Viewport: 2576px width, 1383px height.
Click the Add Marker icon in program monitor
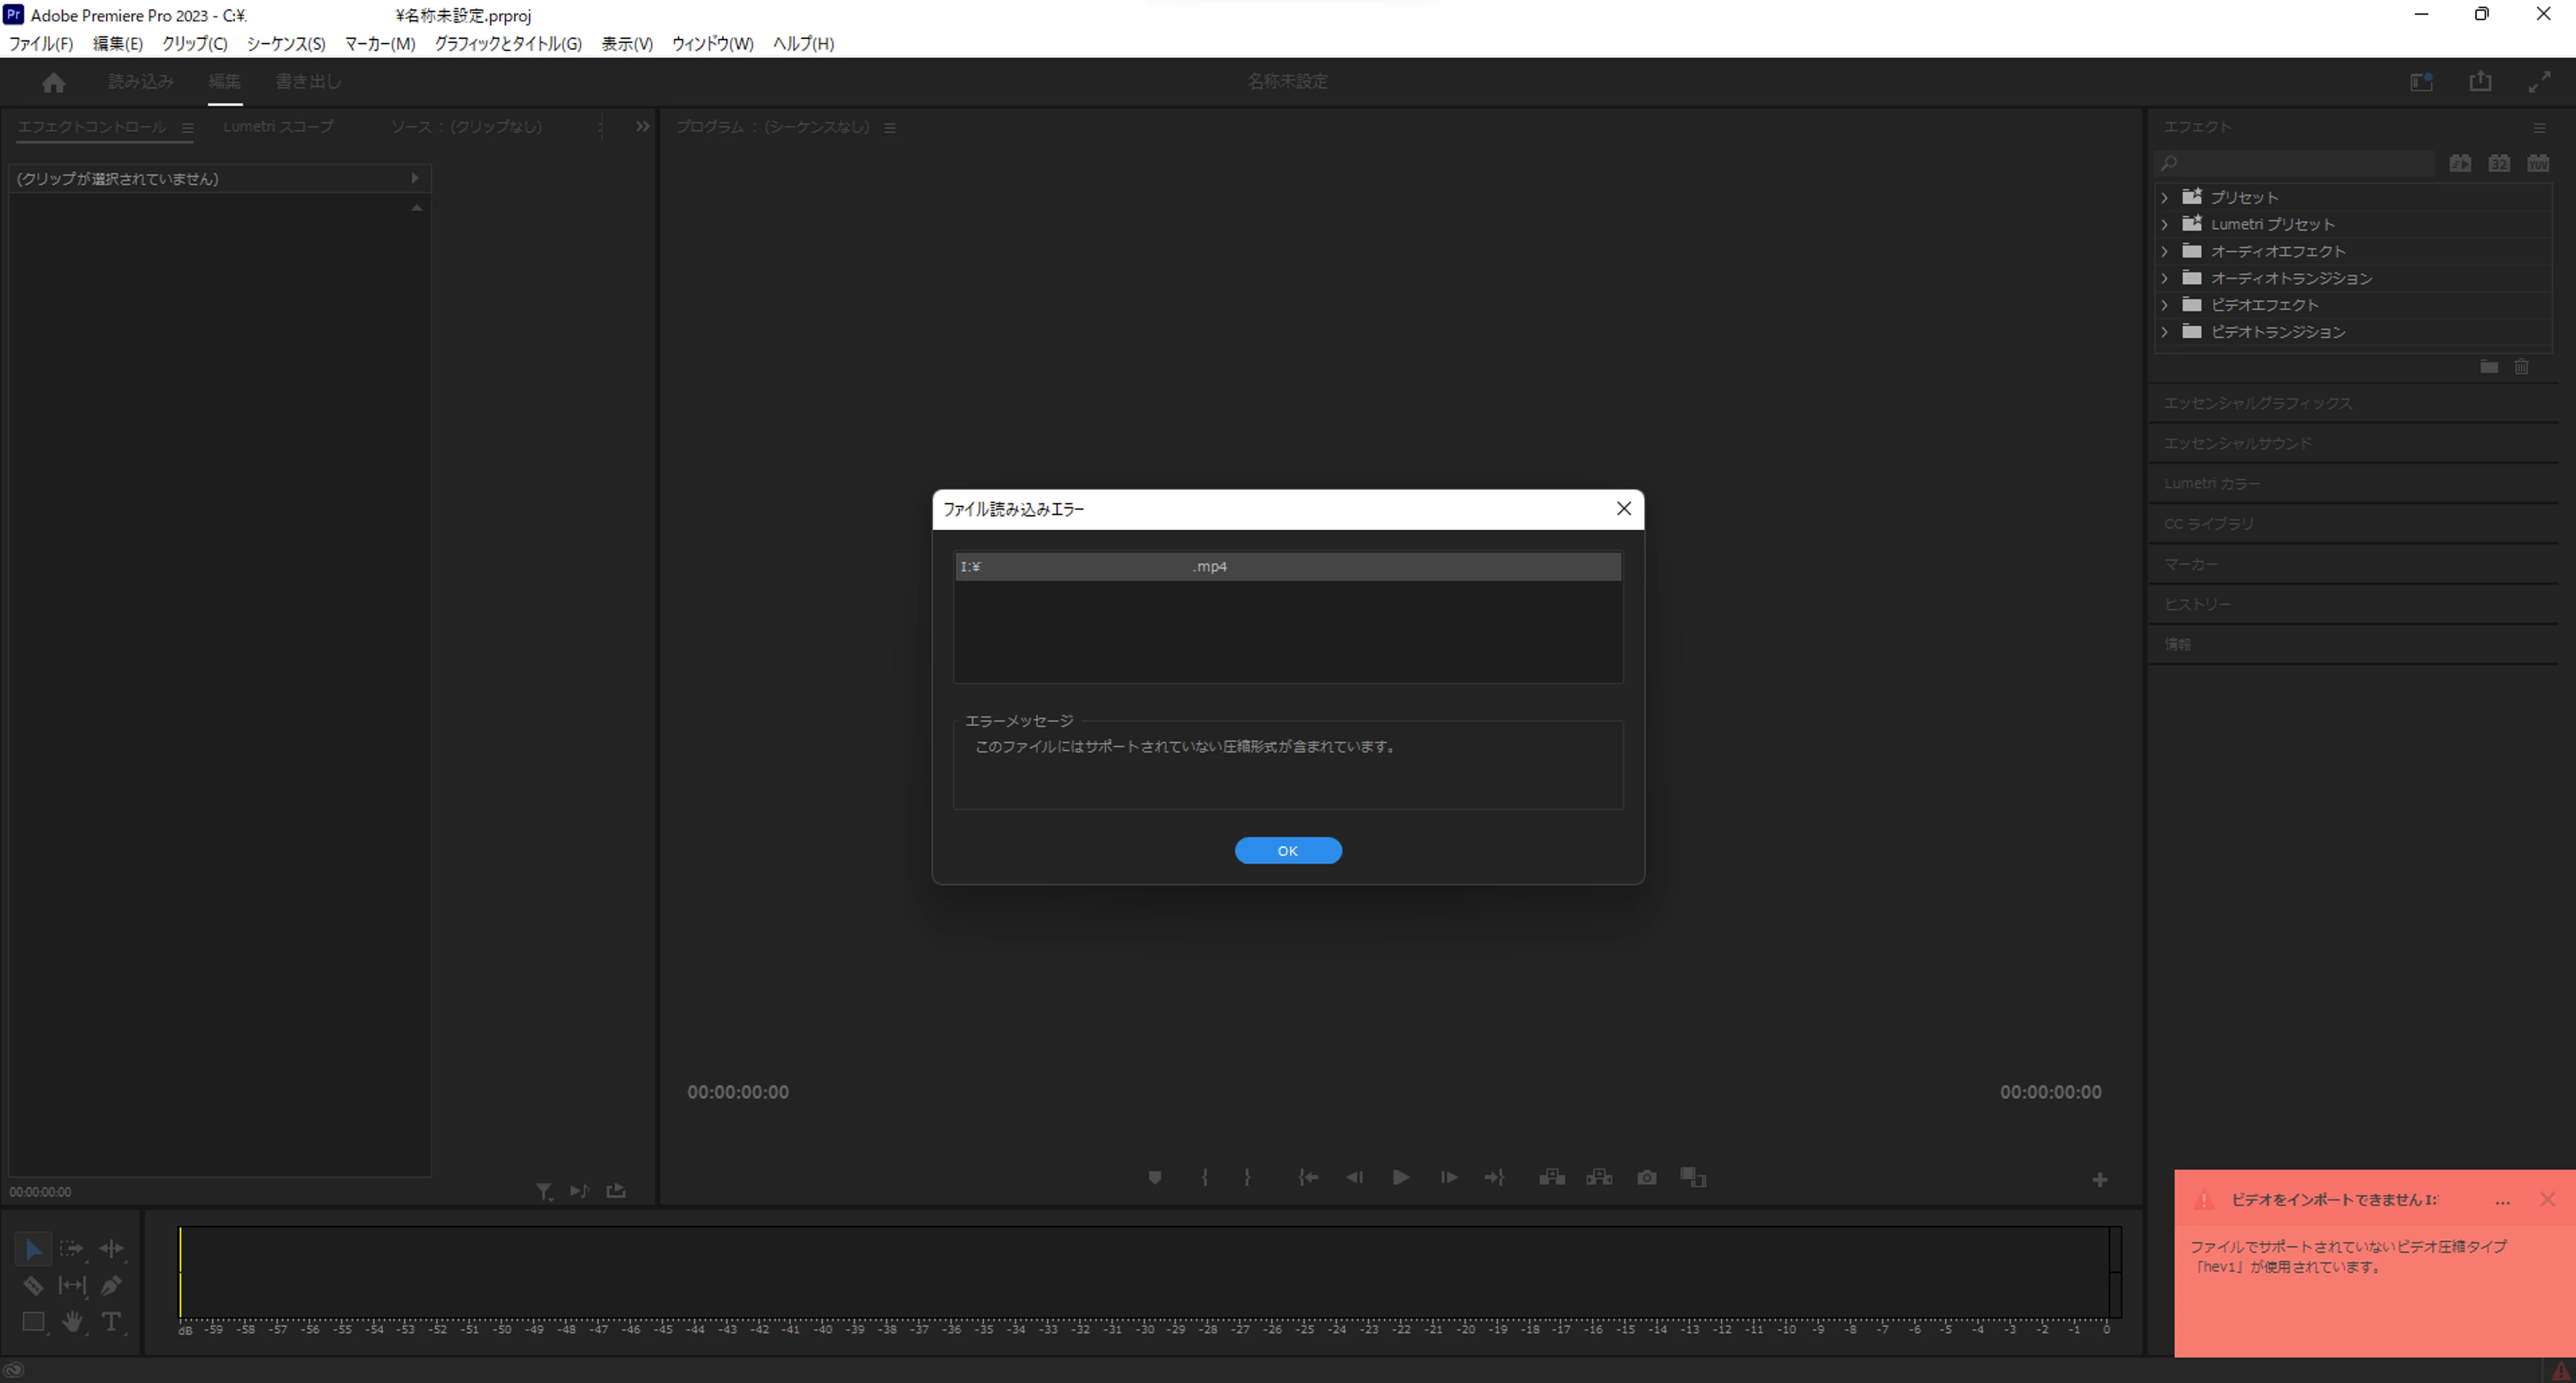[x=1154, y=1178]
